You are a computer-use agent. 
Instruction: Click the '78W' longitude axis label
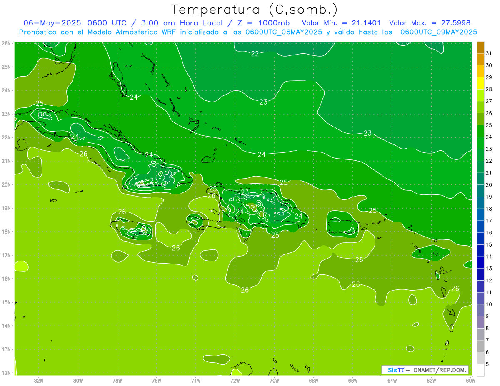(117, 380)
